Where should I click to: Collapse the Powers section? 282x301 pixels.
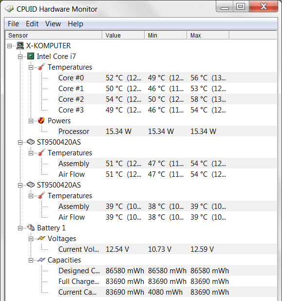(x=31, y=121)
